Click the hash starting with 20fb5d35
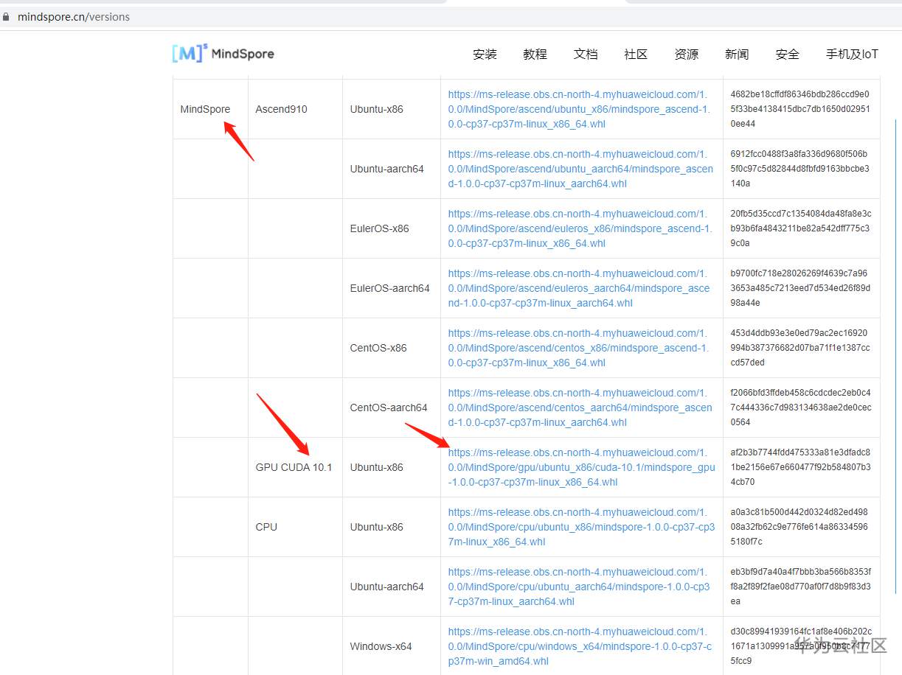The height and width of the screenshot is (675, 902). point(800,228)
